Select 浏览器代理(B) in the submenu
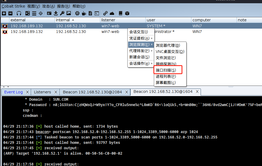The height and width of the screenshot is (166, 262). point(170,45)
